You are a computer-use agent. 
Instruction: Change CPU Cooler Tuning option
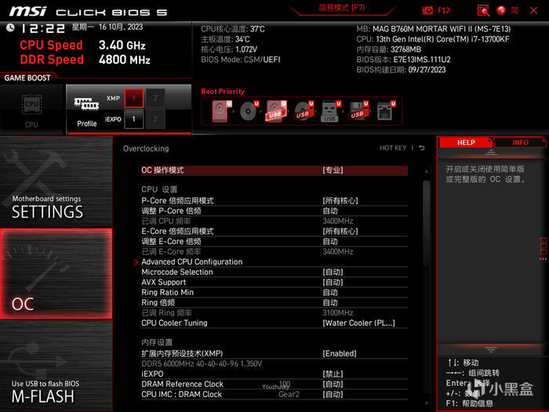[x=274, y=323]
